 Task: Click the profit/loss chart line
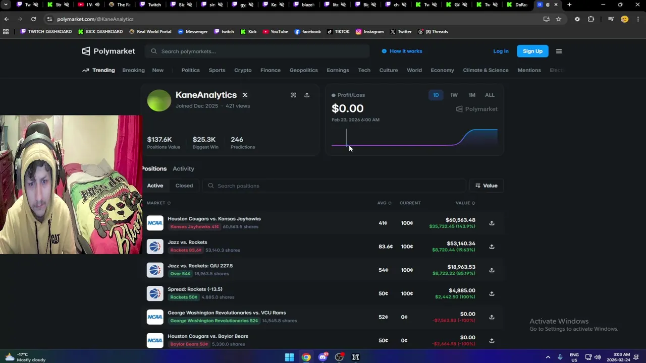click(x=414, y=138)
